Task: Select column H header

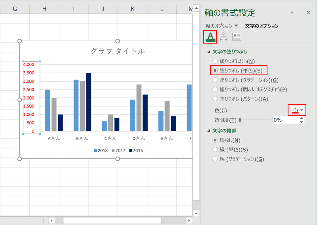Action: click(x=44, y=9)
